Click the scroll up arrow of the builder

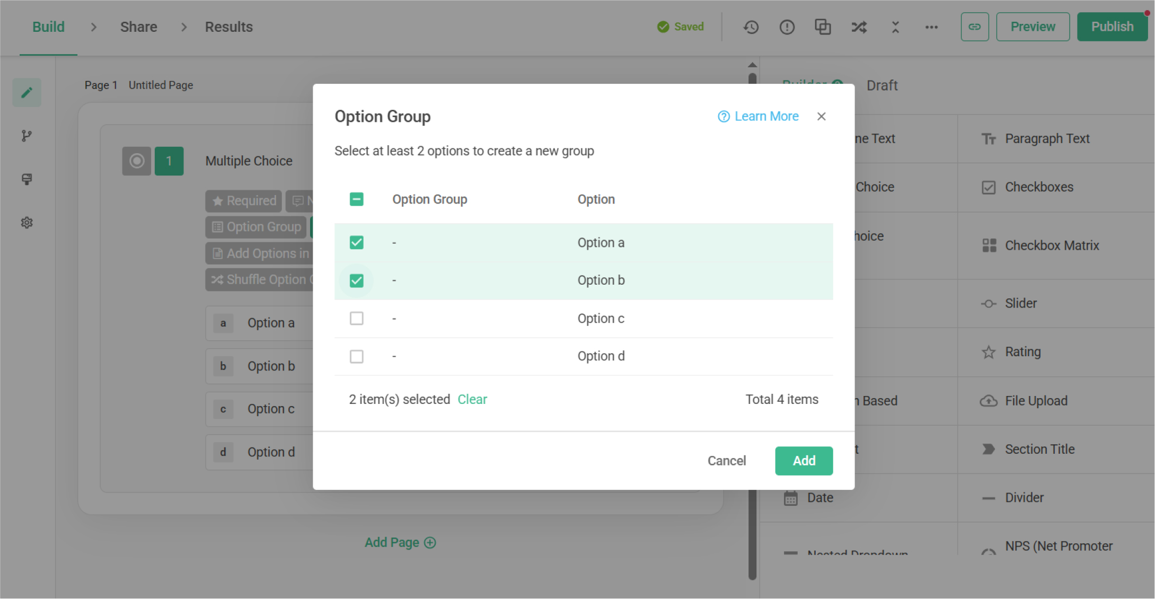click(x=752, y=65)
